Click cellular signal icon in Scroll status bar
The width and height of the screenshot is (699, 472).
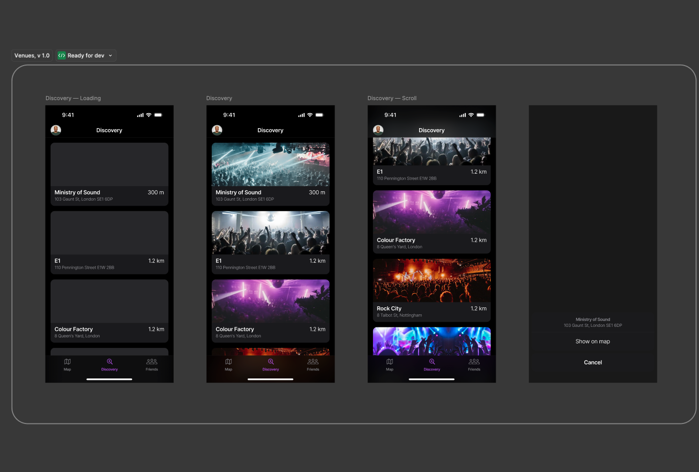click(x=463, y=115)
